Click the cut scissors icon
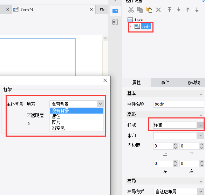The image size is (205, 195). (131, 10)
